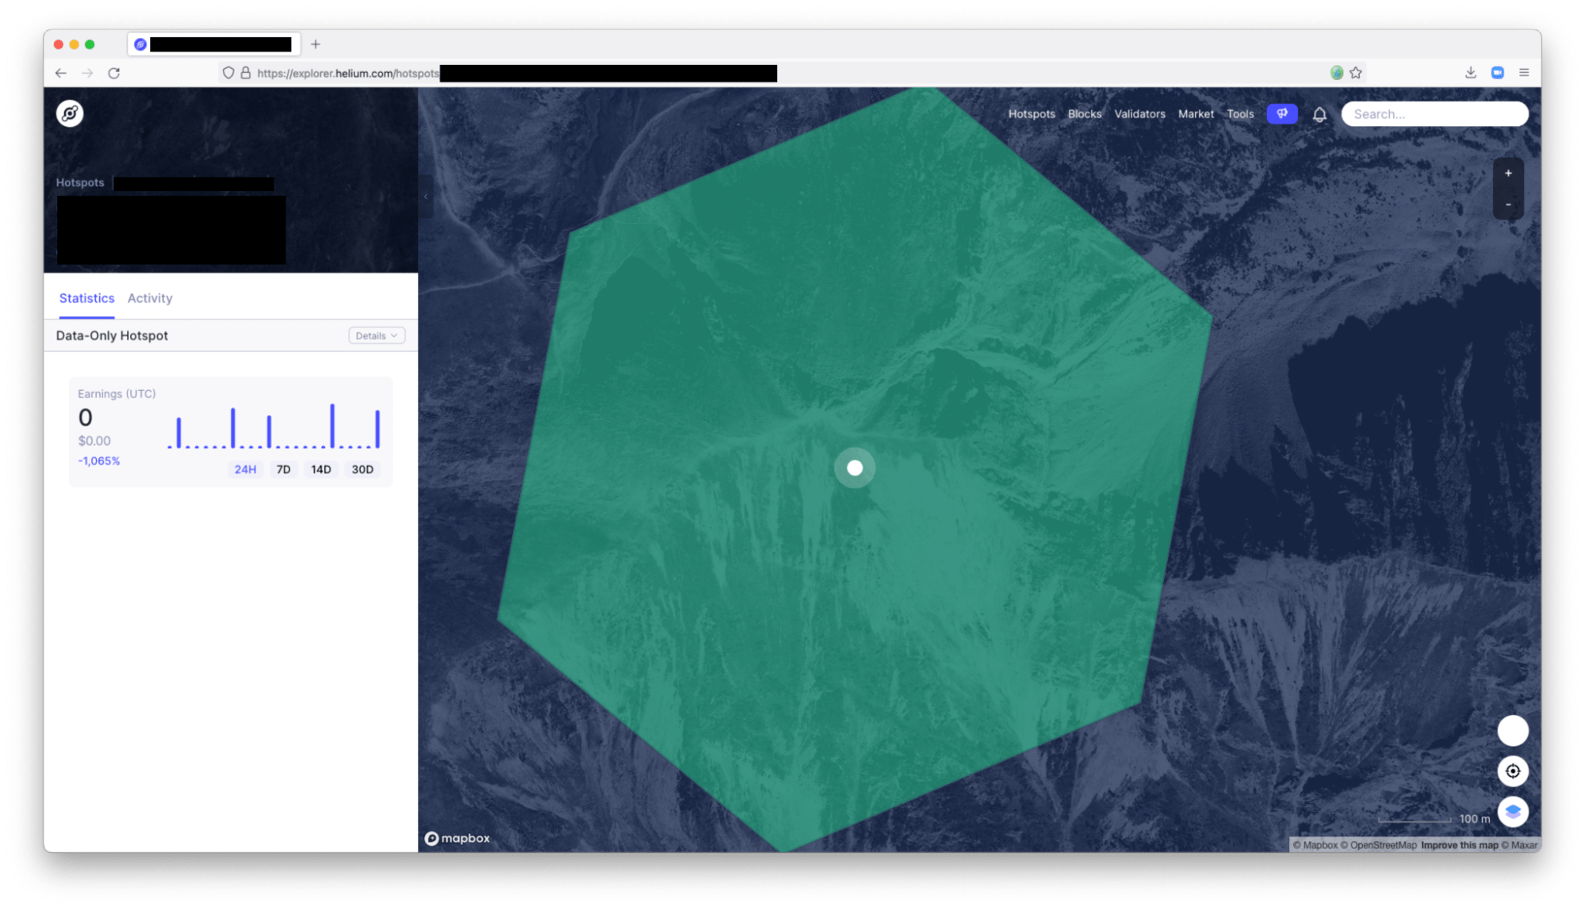This screenshot has height=910, width=1585.
Task: Select the 7D earnings range
Action: click(x=283, y=469)
